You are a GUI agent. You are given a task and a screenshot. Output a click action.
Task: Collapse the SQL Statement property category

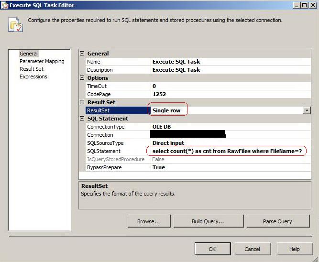[82, 119]
